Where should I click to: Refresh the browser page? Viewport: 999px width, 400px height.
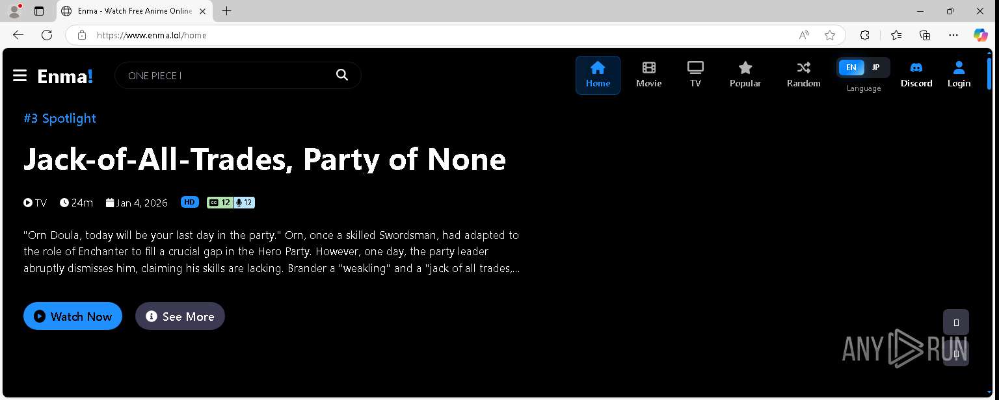click(x=47, y=35)
